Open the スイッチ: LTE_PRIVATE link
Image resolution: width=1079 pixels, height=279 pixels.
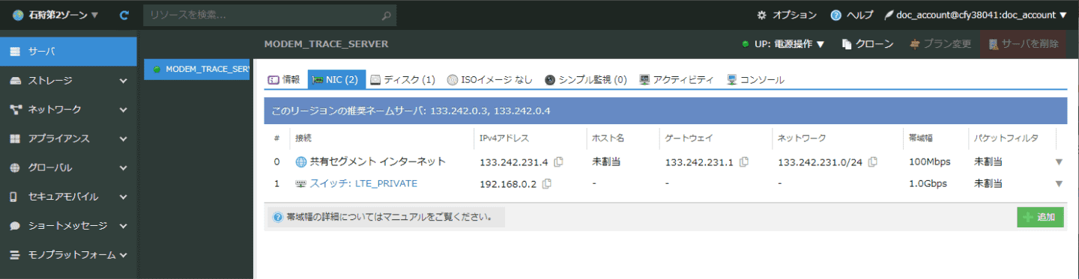363,183
